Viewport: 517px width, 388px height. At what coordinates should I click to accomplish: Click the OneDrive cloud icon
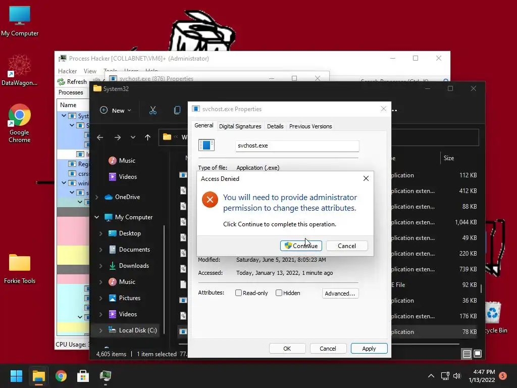109,197
